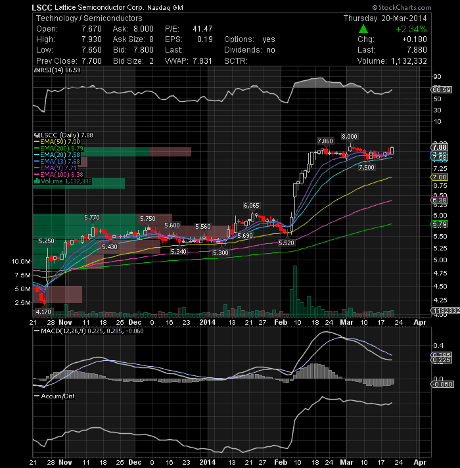Click the -0.060 MACD histogram axis tag
Screen dimensions: 460x468
(x=442, y=384)
